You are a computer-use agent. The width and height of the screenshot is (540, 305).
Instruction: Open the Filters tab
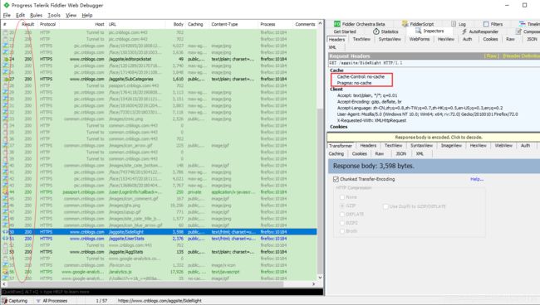[493, 24]
